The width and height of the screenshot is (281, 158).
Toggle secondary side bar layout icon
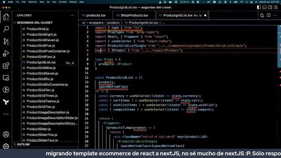click(270, 7)
